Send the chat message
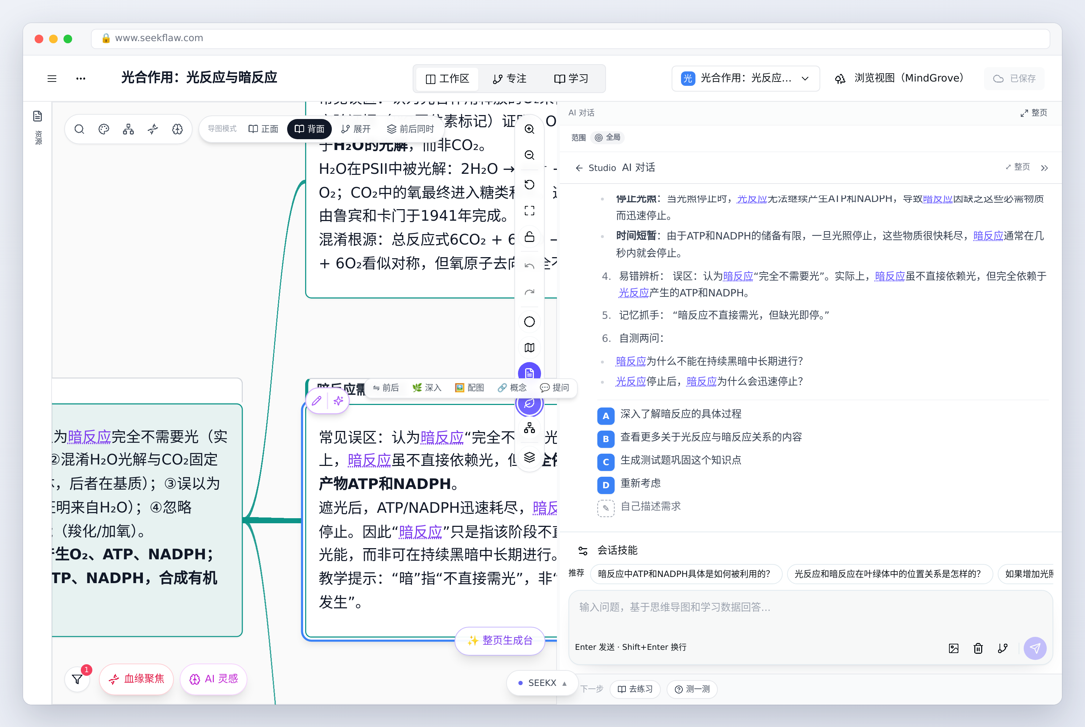The width and height of the screenshot is (1085, 727). pos(1035,648)
